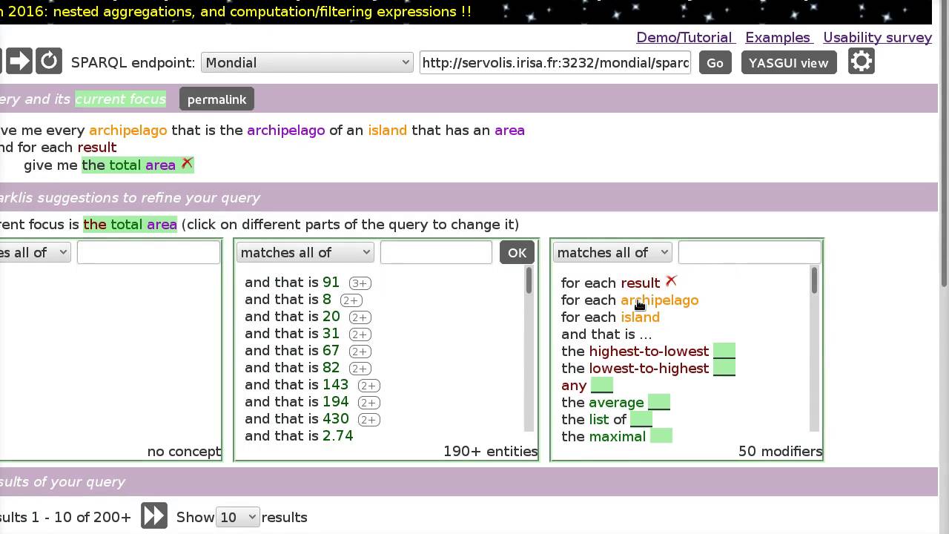Click purple 'area' ending the first query line
The image size is (949, 534).
coord(509,130)
